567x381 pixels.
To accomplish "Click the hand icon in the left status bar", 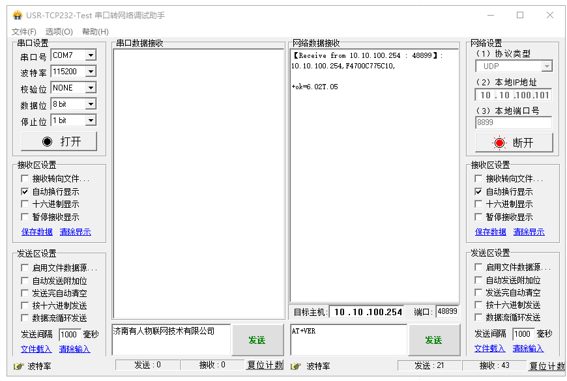I will coord(19,367).
